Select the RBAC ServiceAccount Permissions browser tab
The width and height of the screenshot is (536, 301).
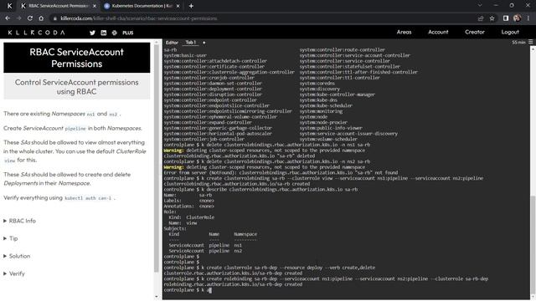pyautogui.click(x=57, y=6)
